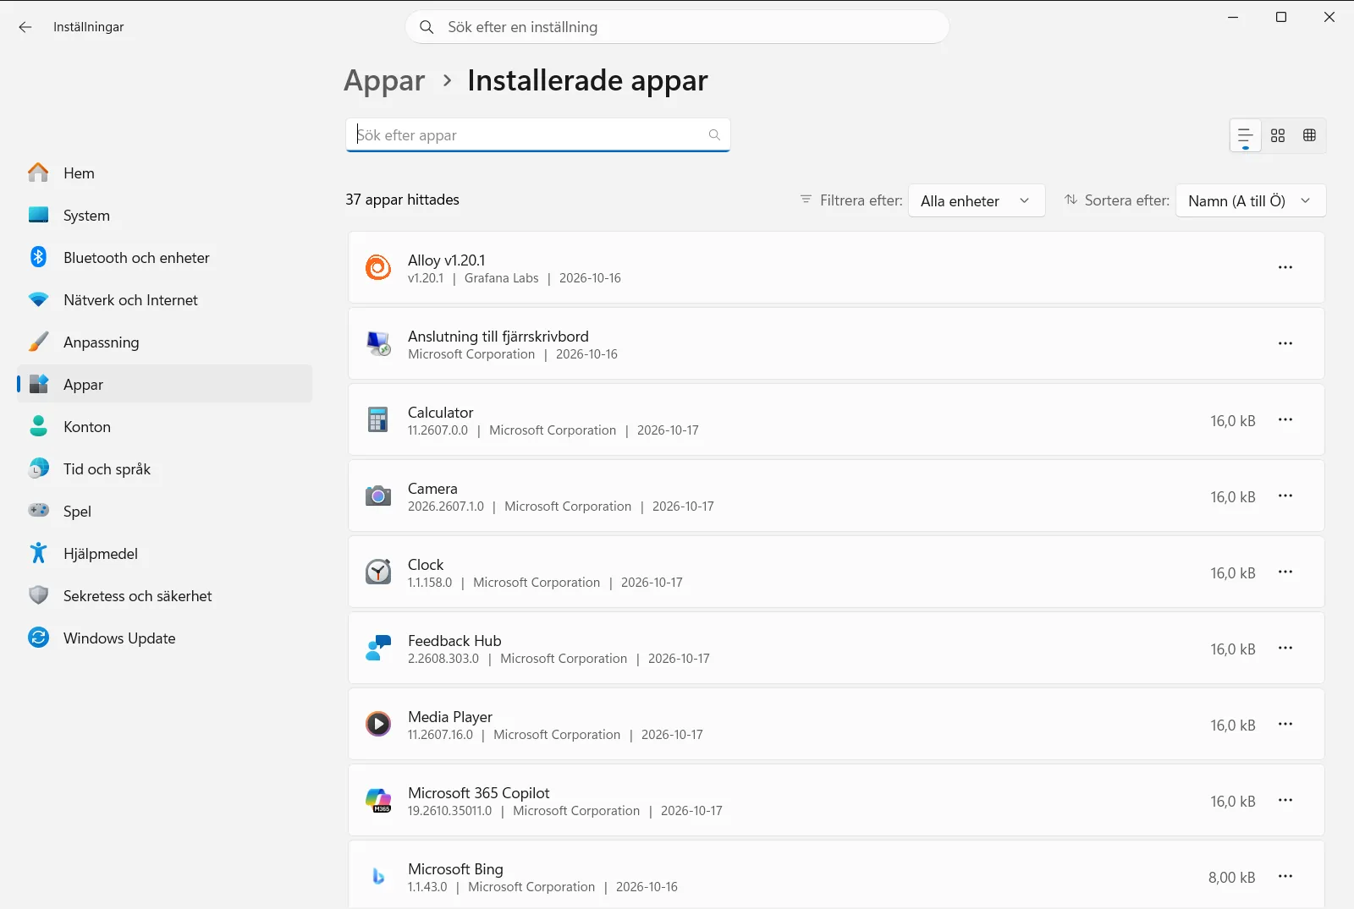The image size is (1354, 909).
Task: Open more options for Microsoft 365 Copilot
Action: (x=1285, y=800)
